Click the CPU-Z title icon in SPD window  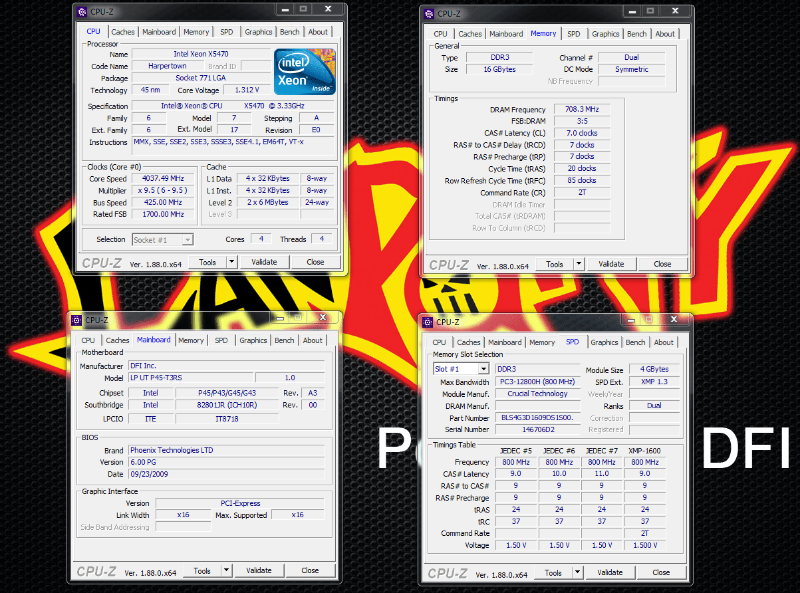click(427, 322)
